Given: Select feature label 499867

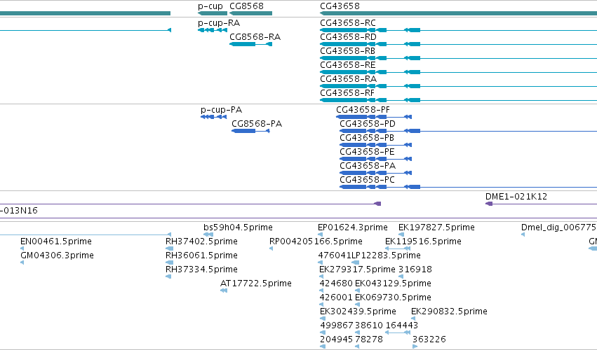Looking at the screenshot, I should point(337,325).
